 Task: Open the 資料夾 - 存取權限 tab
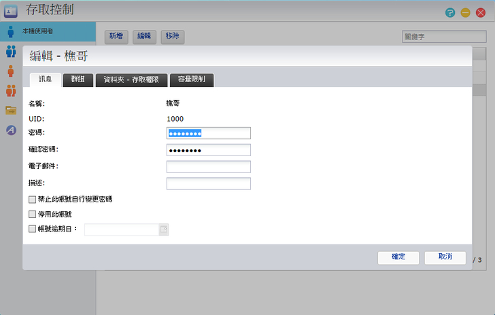coord(131,79)
